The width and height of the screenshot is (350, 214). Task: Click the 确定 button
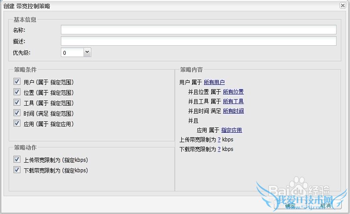(x=290, y=205)
